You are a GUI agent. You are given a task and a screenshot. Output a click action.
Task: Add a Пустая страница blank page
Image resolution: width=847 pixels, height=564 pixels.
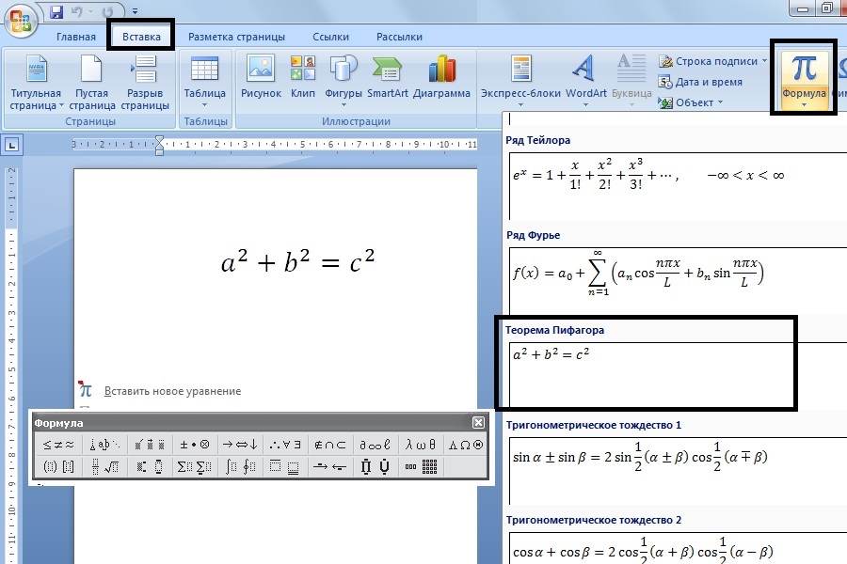click(x=91, y=82)
